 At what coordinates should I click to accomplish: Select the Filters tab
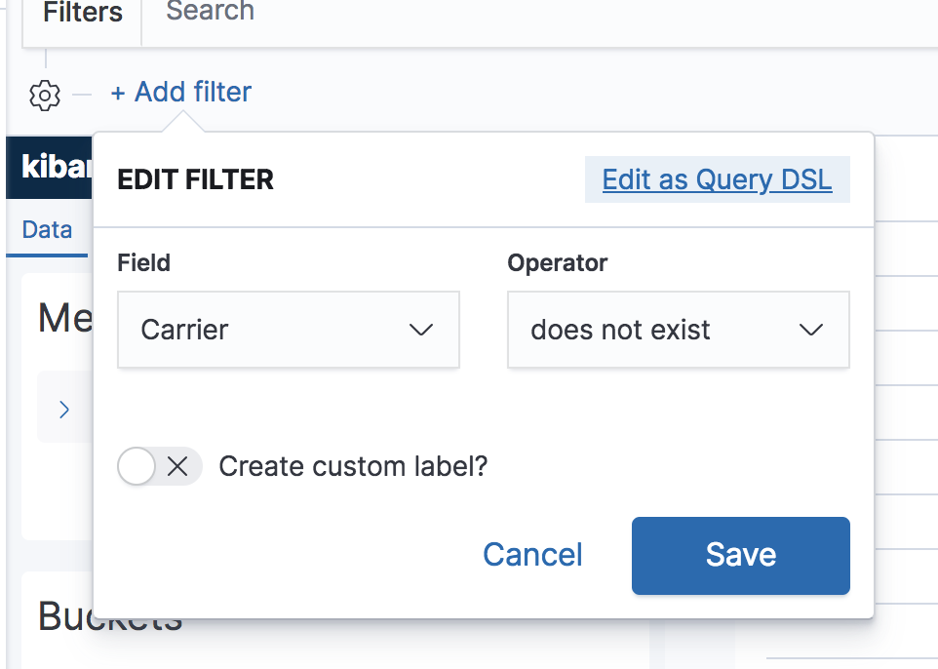83,14
